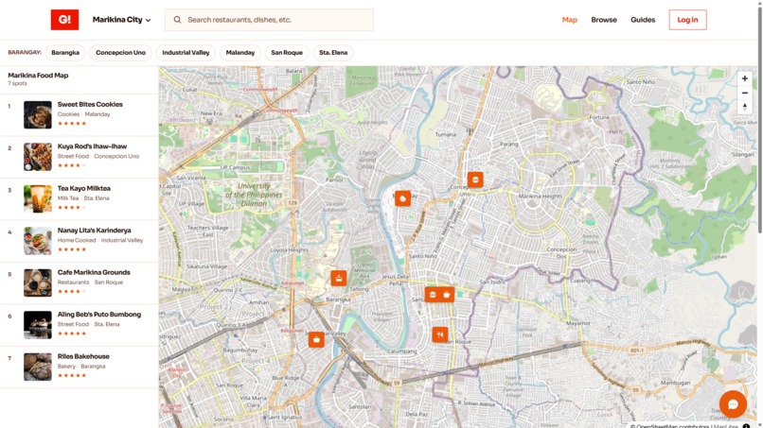Click the Aling Beb's Puto Bumbong thumbnail
The width and height of the screenshot is (763, 428).
point(38,324)
